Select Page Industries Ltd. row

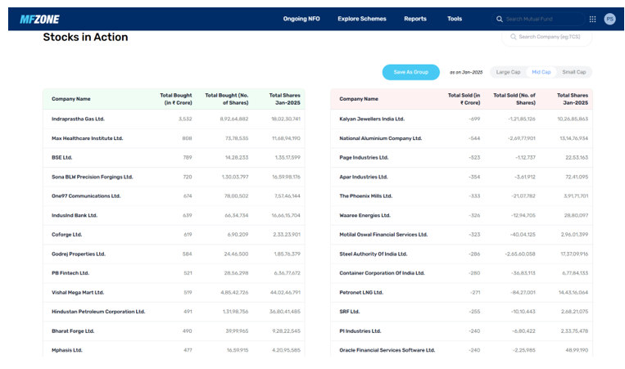click(x=461, y=158)
